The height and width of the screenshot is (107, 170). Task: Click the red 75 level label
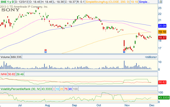coord(66,89)
